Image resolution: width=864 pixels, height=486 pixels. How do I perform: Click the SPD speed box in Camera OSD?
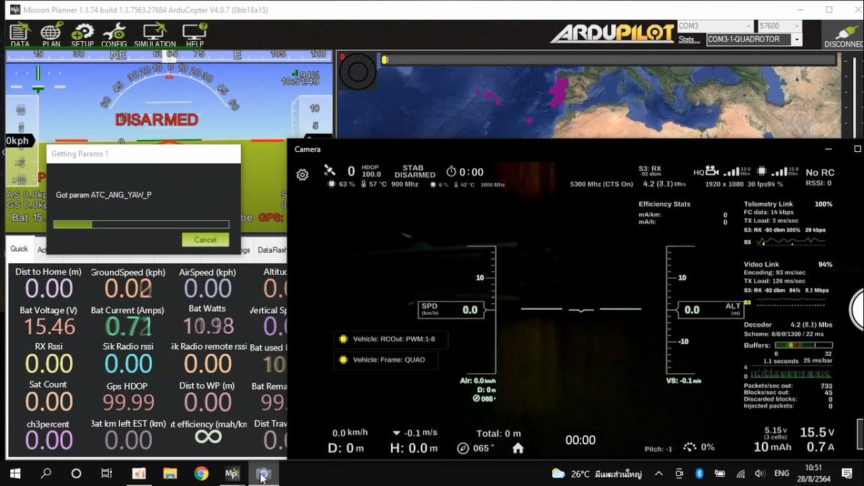pyautogui.click(x=451, y=310)
